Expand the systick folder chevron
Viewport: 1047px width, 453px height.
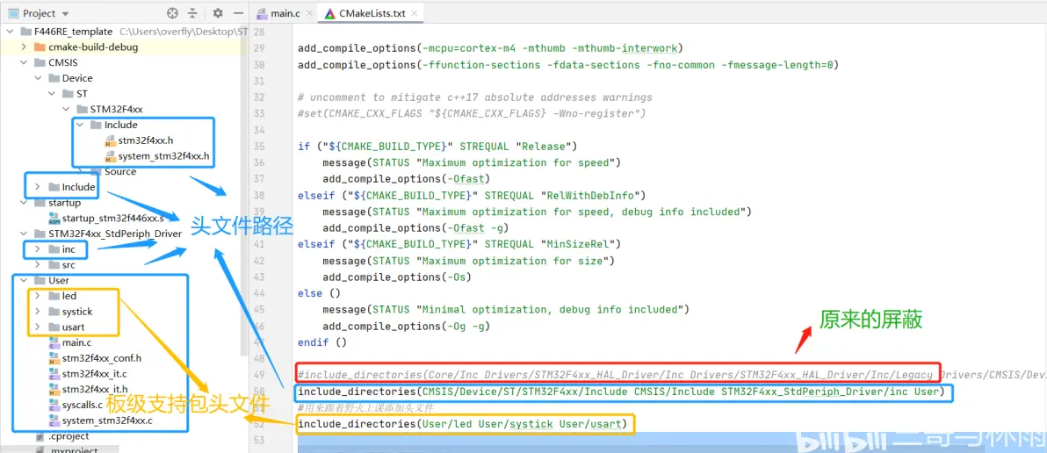38,312
